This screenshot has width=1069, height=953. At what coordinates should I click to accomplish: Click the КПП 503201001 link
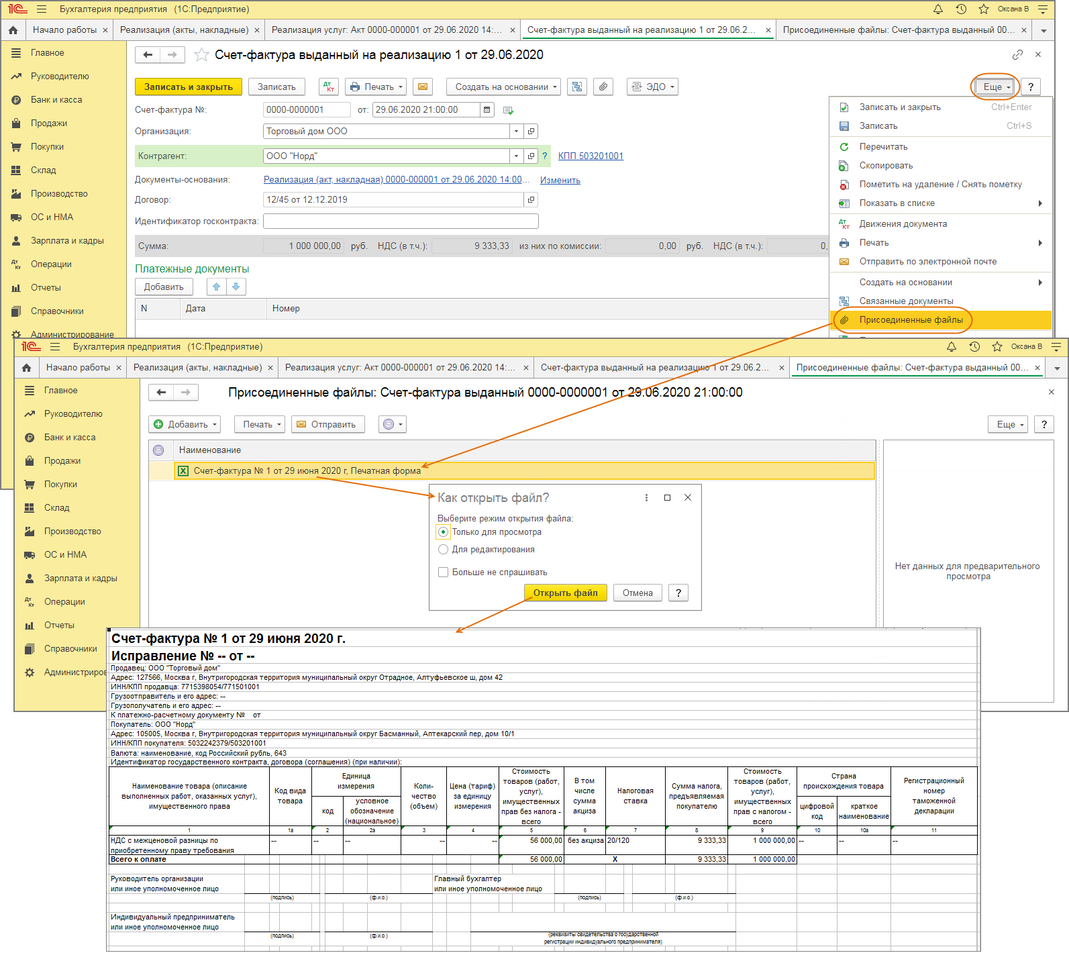(x=591, y=156)
